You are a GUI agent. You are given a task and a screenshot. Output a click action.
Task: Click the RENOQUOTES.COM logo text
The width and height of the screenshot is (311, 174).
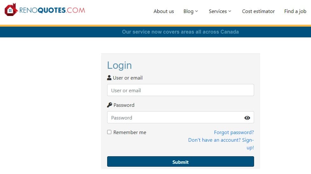pyautogui.click(x=52, y=10)
